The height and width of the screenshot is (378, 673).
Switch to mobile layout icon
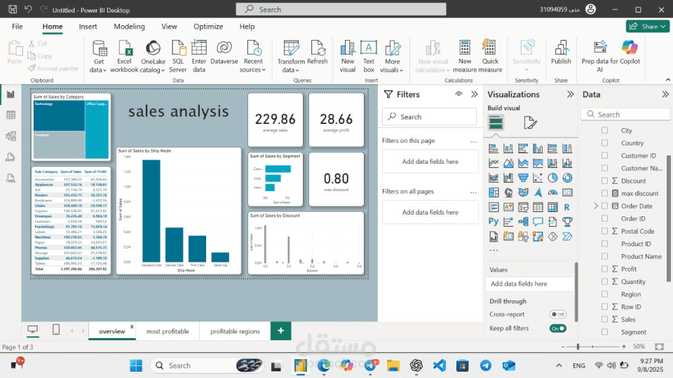click(56, 330)
